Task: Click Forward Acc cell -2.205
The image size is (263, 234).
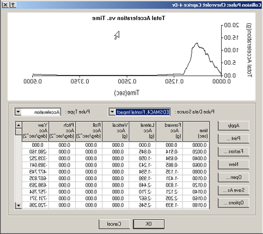Action: pos(169,198)
